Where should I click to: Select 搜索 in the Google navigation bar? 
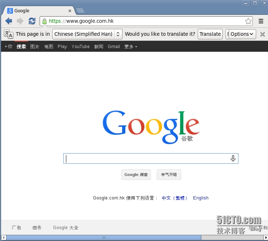click(x=21, y=47)
